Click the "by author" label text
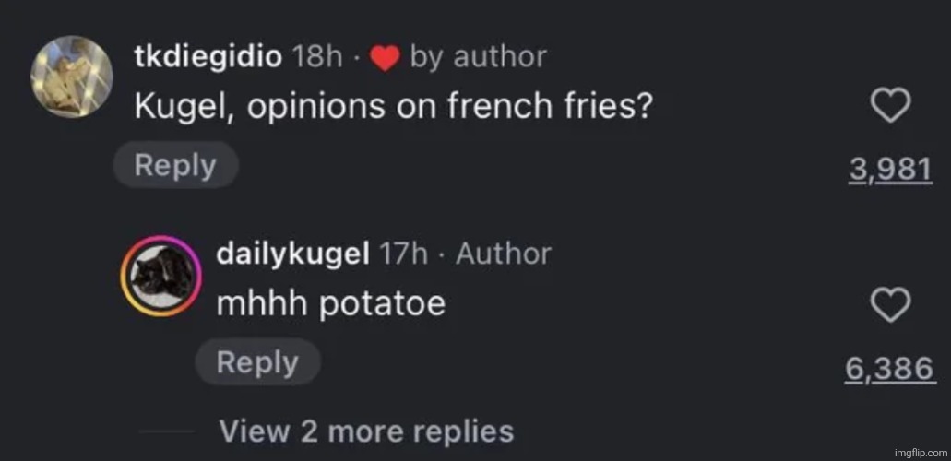951x461 pixels. tap(478, 57)
